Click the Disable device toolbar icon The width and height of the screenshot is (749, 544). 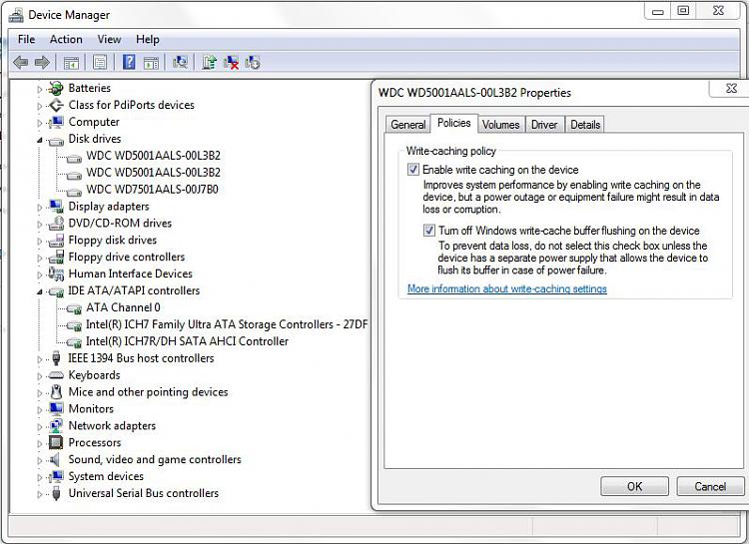pyautogui.click(x=253, y=62)
